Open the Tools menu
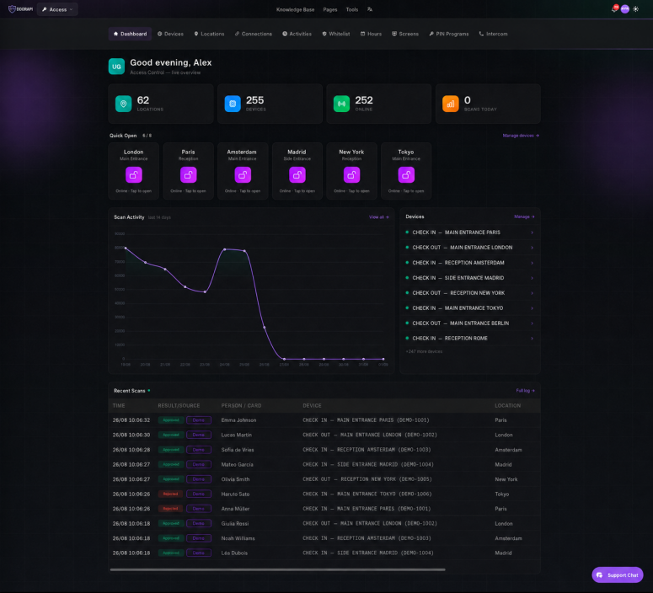The width and height of the screenshot is (653, 593). coord(352,9)
